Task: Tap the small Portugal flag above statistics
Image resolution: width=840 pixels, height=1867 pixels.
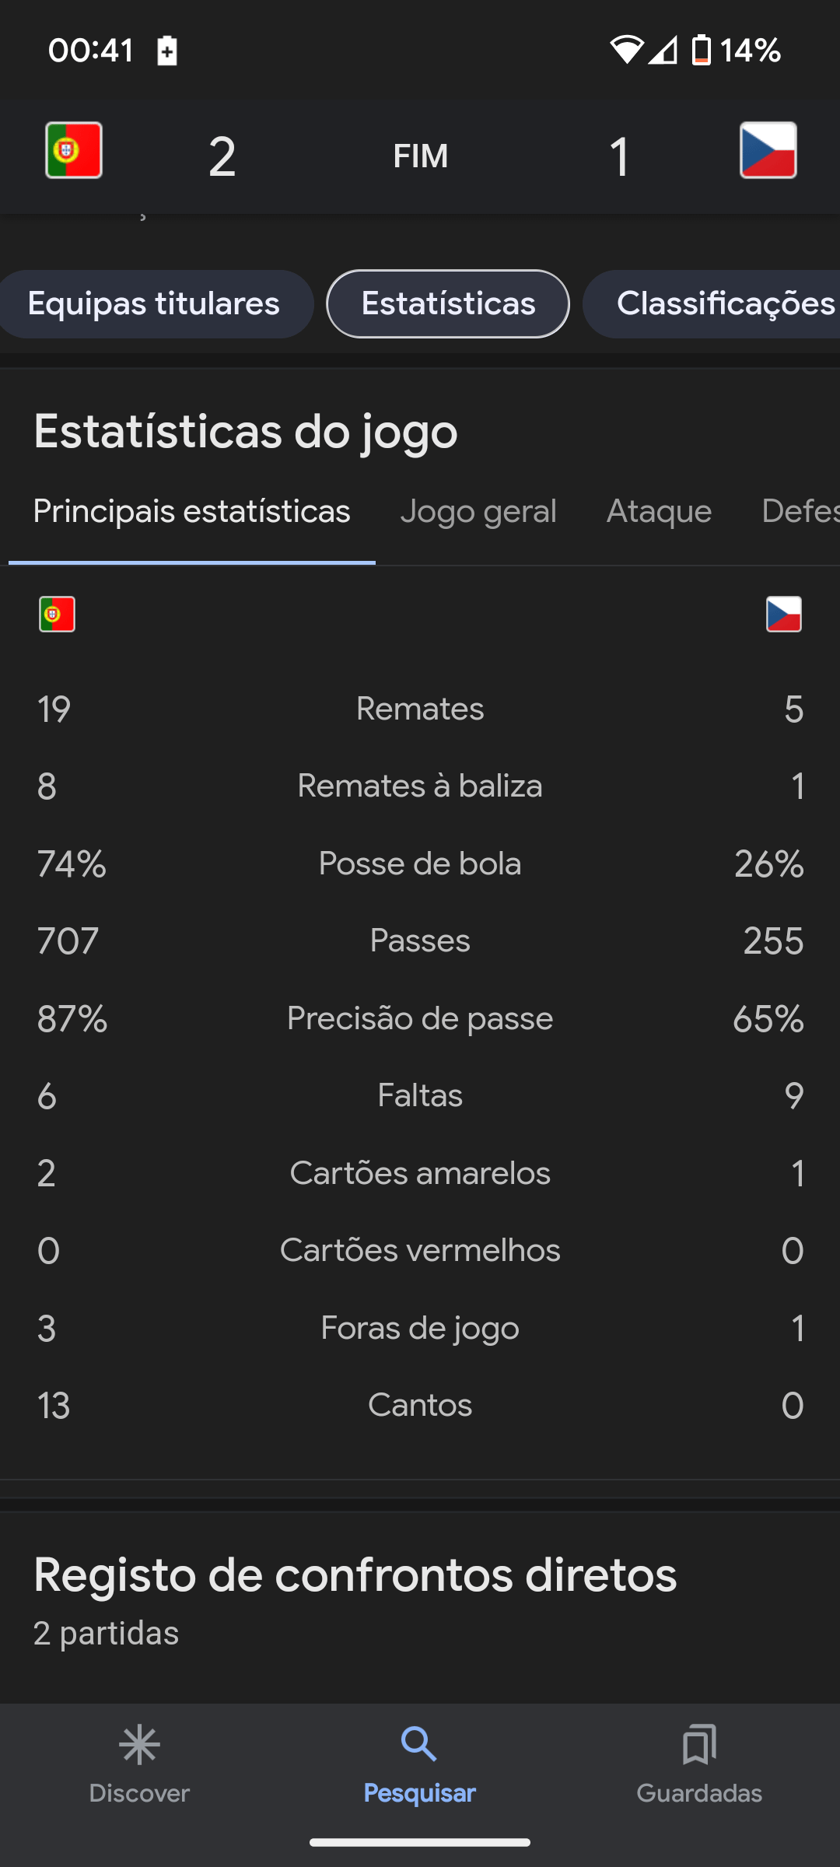Action: [x=57, y=614]
